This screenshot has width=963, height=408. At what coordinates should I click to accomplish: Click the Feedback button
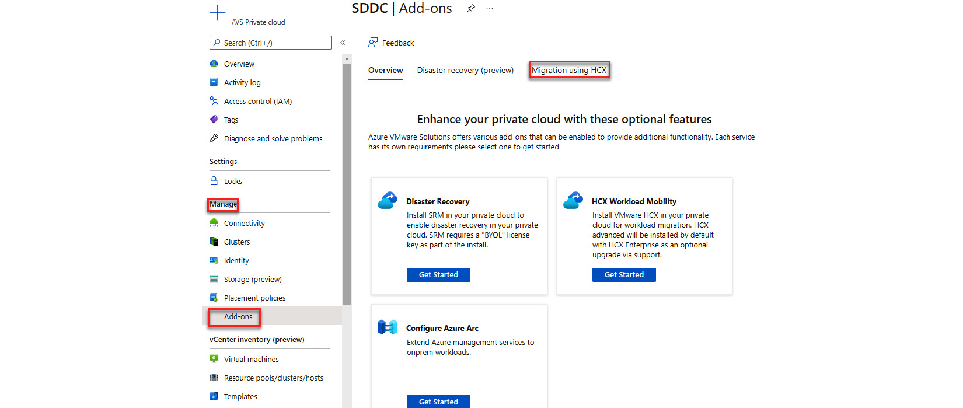pos(391,43)
